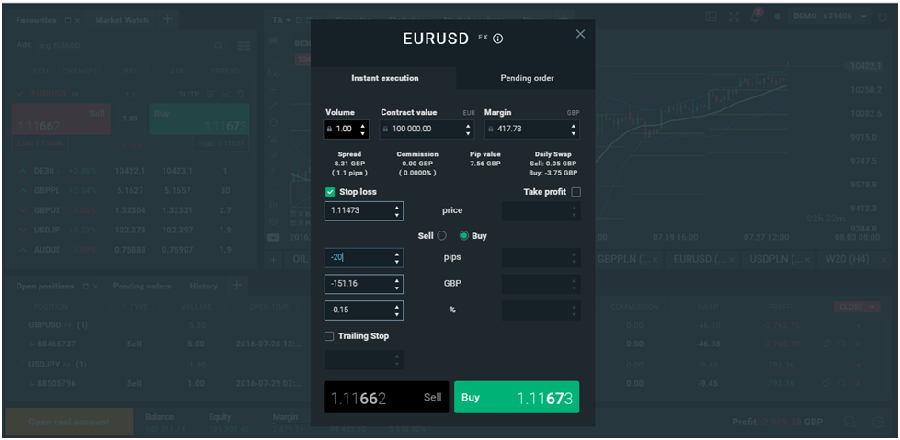Image resolution: width=900 pixels, height=440 pixels.
Task: Click the green Buy button at 1.11673
Action: (x=517, y=397)
